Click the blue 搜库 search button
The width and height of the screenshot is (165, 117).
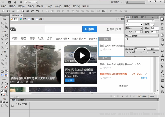coord(89,29)
